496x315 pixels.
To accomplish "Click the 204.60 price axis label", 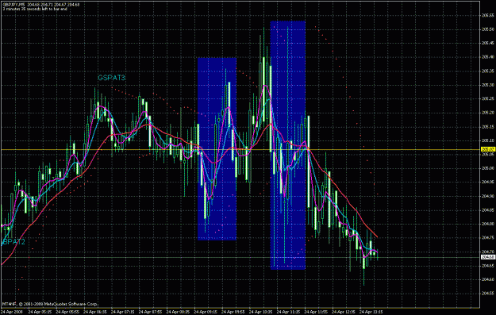I will tap(487, 279).
